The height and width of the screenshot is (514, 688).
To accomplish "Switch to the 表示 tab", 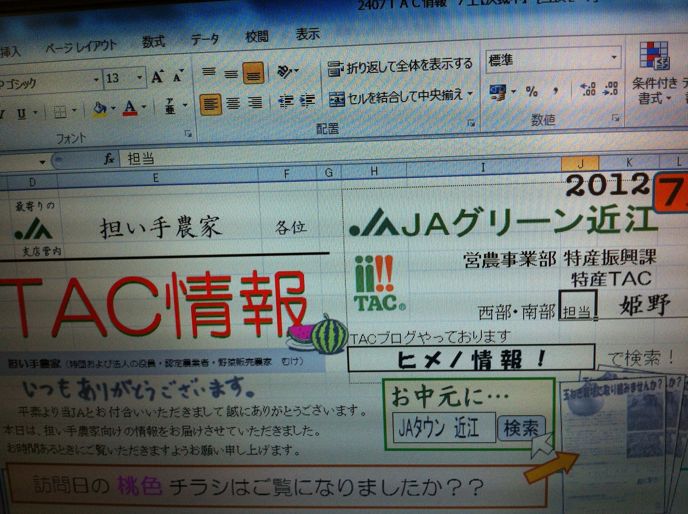I will coord(307,34).
